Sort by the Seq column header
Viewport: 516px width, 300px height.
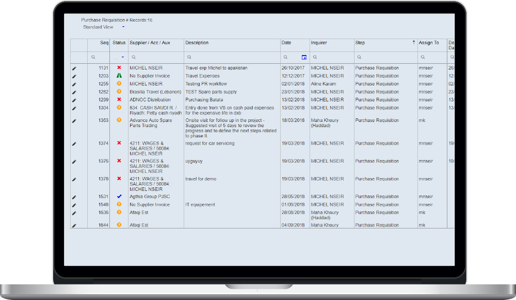[104, 43]
